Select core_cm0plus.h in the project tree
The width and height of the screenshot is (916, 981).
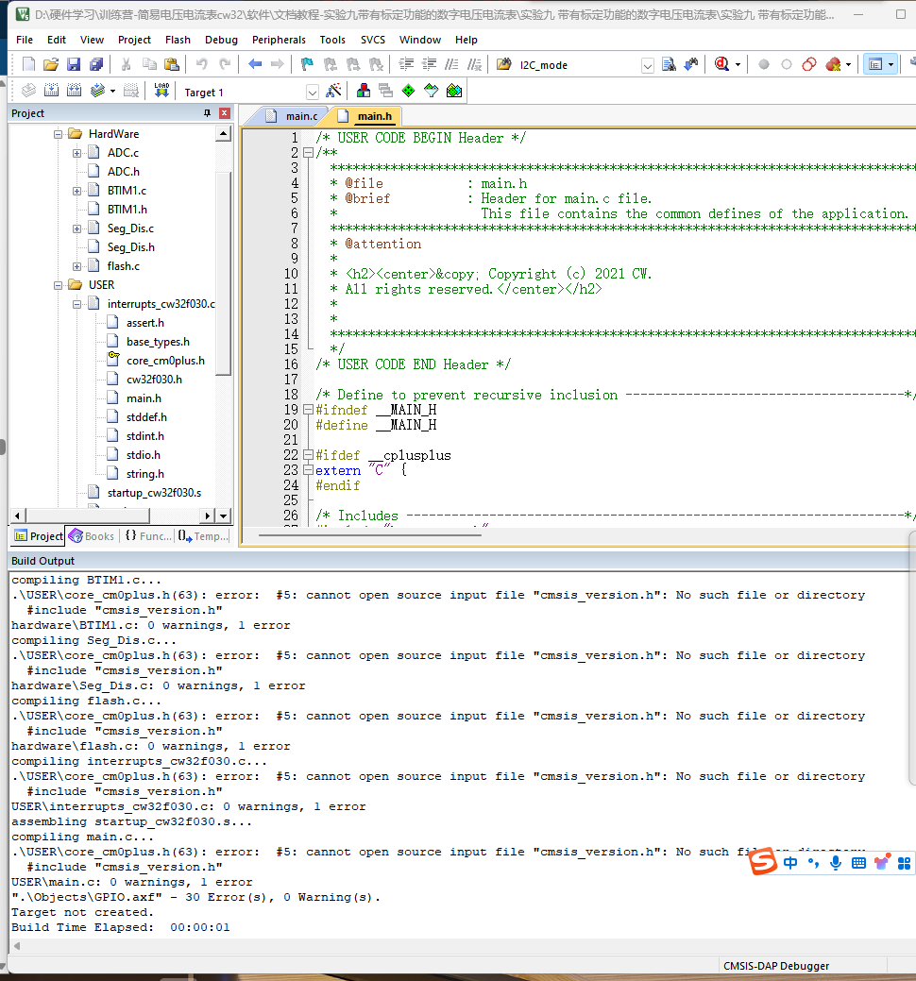(x=165, y=361)
